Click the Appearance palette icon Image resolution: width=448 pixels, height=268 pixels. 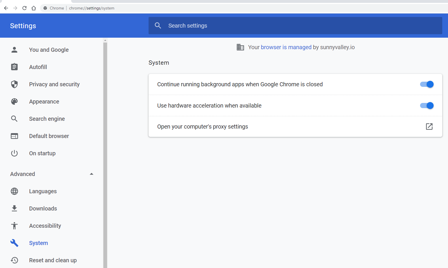tap(14, 102)
